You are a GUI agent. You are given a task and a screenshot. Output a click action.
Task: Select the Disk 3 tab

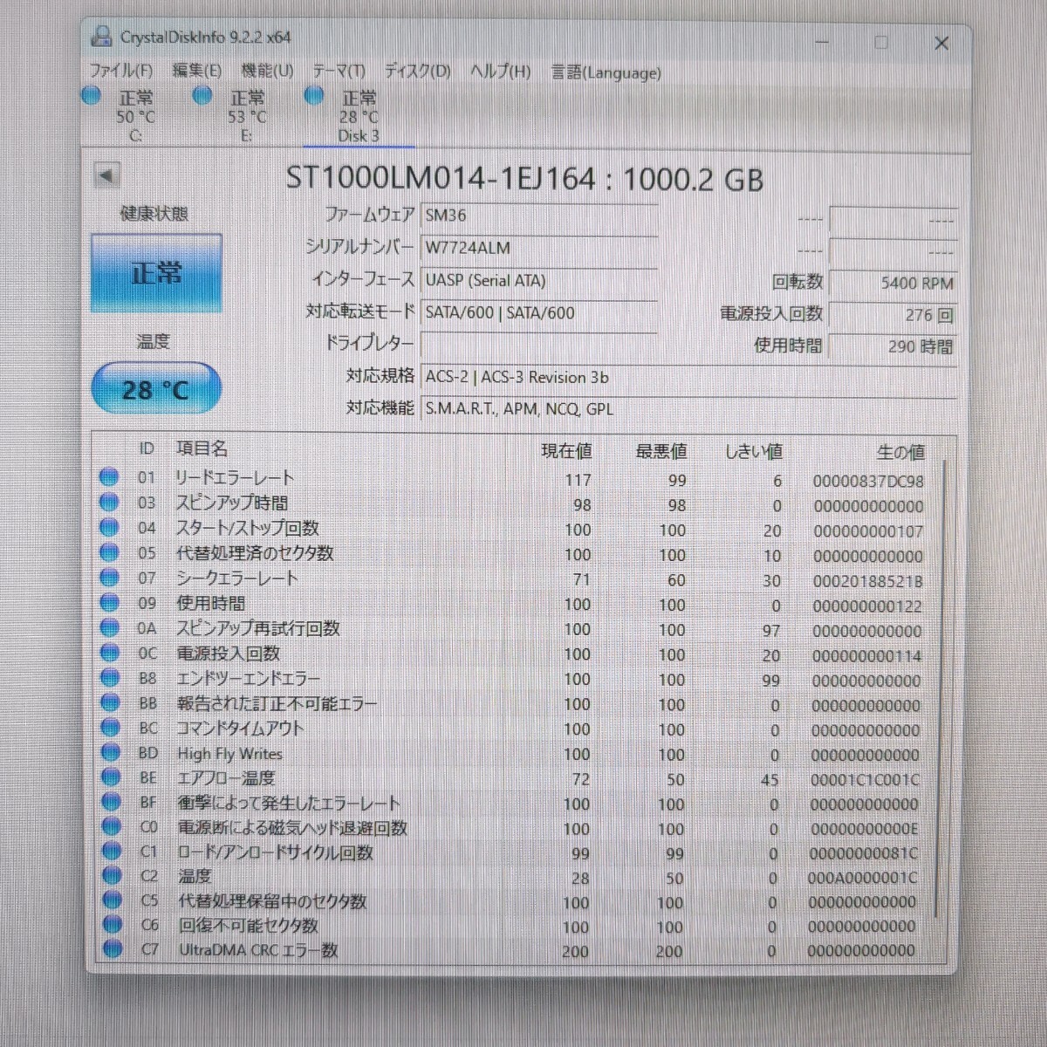tap(359, 115)
